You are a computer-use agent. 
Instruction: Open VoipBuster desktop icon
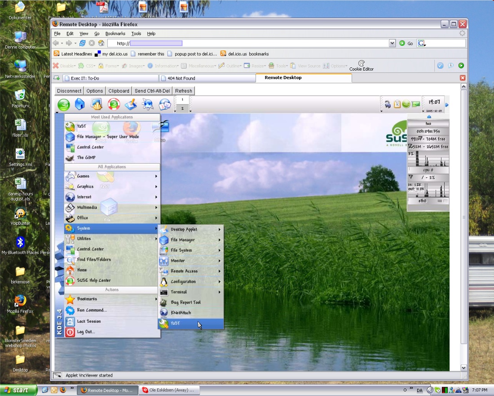[x=21, y=217]
